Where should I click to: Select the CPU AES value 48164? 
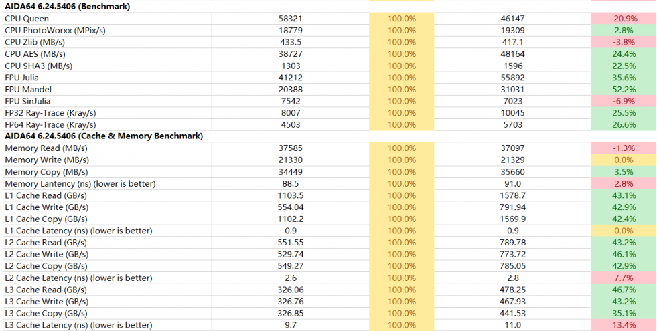pos(512,54)
